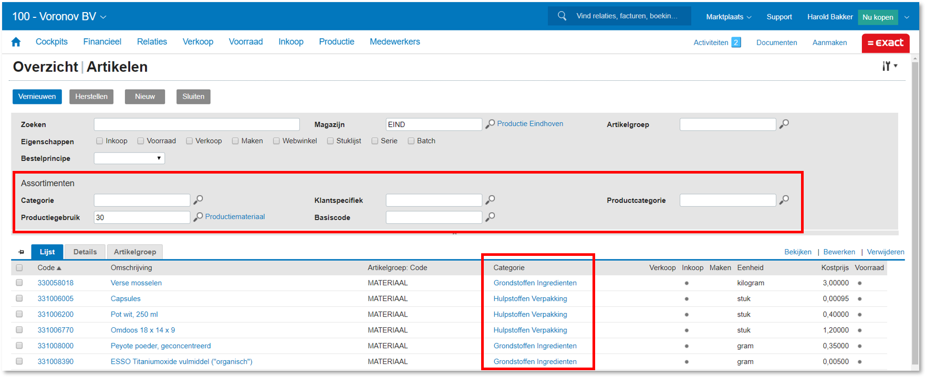Image resolution: width=925 pixels, height=377 pixels.
Task: Open Productcategorie lookup magnifier
Action: (784, 200)
